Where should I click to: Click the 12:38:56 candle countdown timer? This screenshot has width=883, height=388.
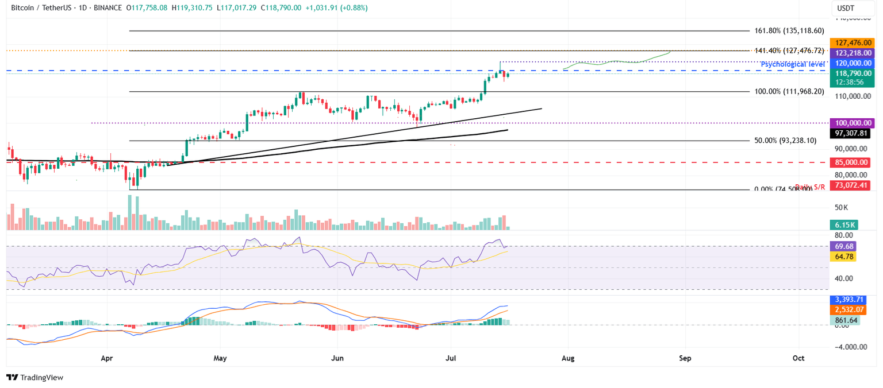point(852,82)
